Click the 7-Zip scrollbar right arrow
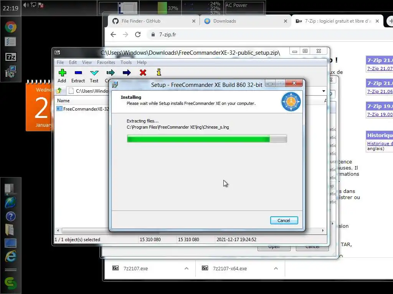 (323, 230)
